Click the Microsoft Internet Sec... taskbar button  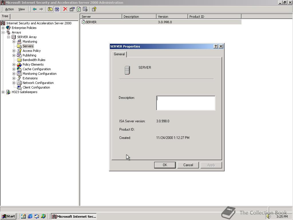coord(74,217)
